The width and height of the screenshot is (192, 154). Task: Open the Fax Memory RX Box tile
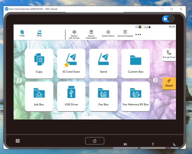136,97
